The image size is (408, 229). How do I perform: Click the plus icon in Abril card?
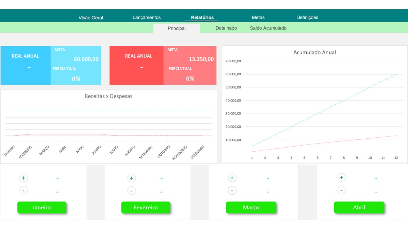tap(341, 177)
